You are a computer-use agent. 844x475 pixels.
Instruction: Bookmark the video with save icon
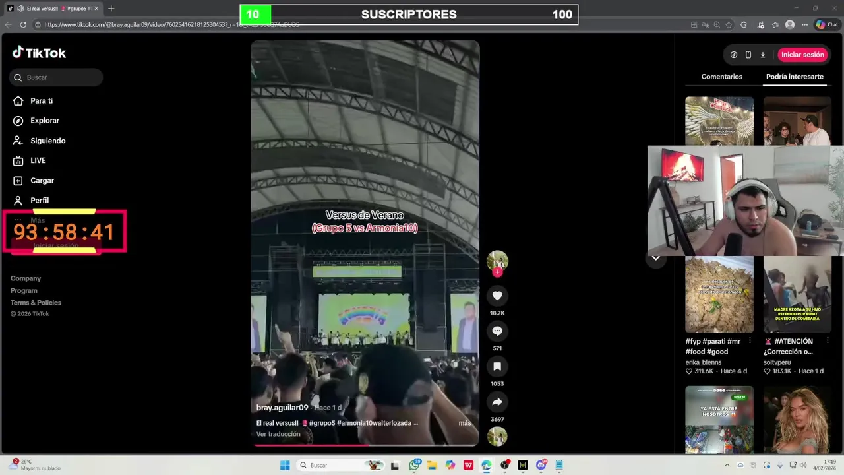pos(497,366)
